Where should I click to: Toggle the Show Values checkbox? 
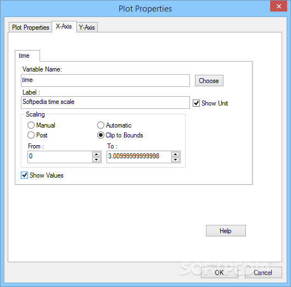click(x=25, y=175)
